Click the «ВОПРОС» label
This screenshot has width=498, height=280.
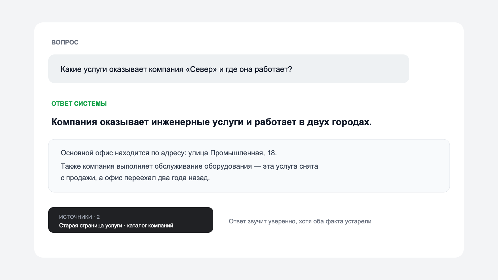pos(65,42)
